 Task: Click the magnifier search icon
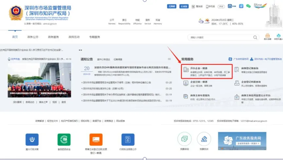tap(255, 37)
